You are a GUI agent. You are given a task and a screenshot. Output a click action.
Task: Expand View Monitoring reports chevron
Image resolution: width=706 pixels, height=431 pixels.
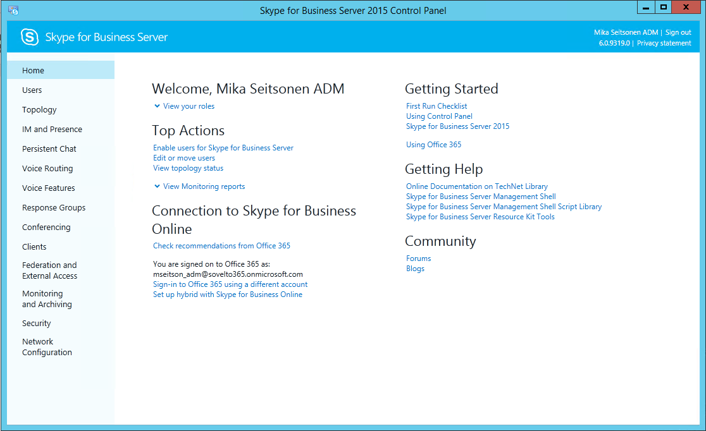(x=157, y=186)
